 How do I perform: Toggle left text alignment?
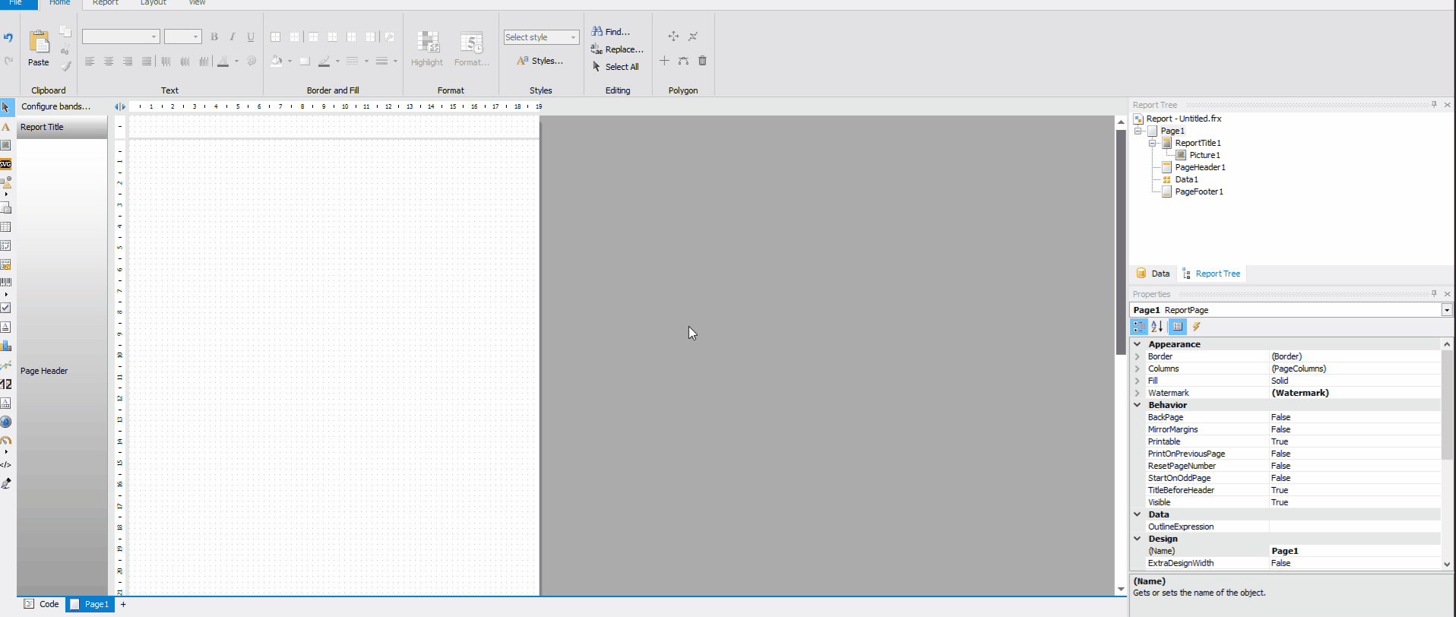(x=90, y=62)
